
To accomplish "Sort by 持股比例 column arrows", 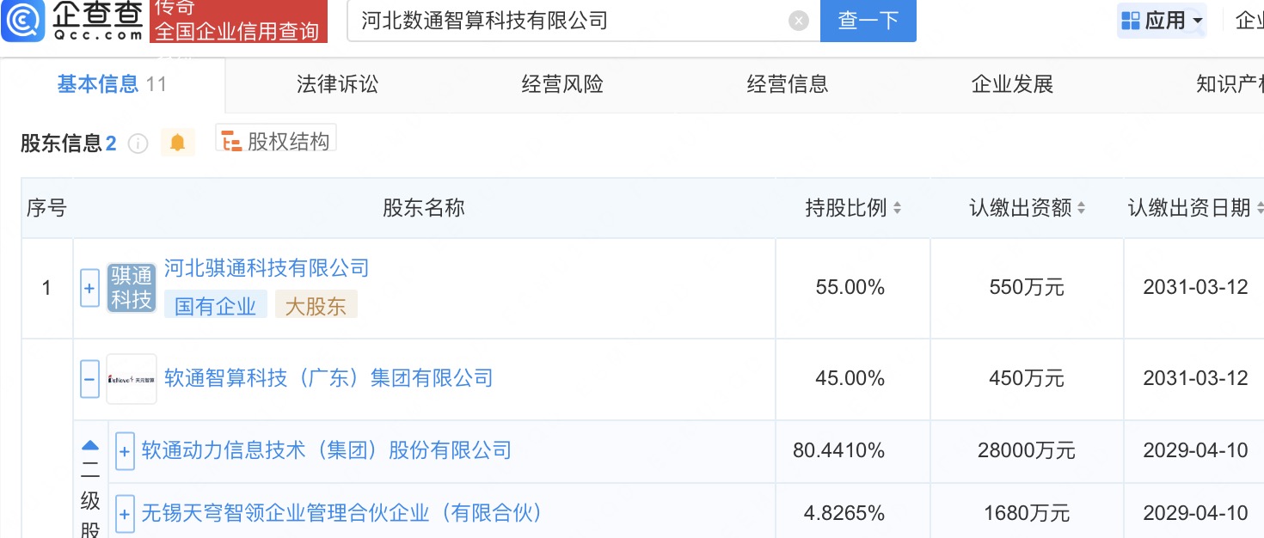I will tap(897, 208).
